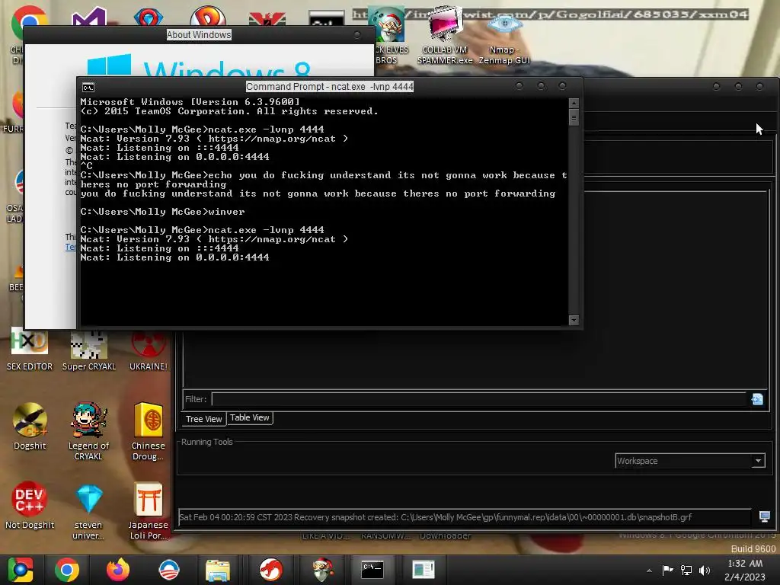Image resolution: width=780 pixels, height=585 pixels.
Task: Open the SEX EDITOR HxD desktop icon
Action: pos(30,350)
